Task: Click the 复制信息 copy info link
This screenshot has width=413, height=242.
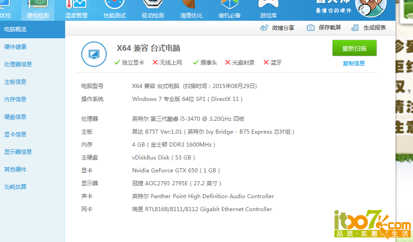Action: pyautogui.click(x=354, y=63)
